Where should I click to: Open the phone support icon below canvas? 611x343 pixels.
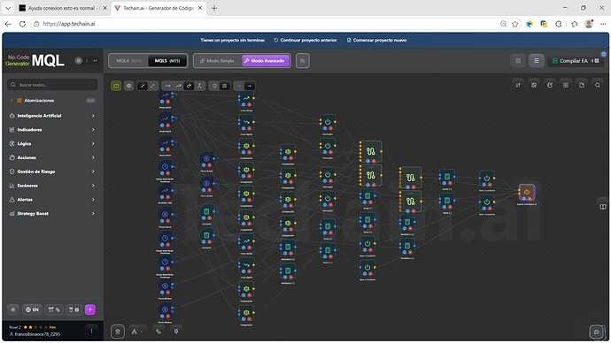[159, 332]
